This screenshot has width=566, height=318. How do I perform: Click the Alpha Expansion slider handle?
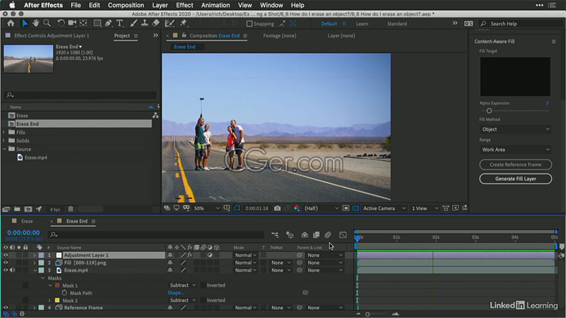(489, 110)
